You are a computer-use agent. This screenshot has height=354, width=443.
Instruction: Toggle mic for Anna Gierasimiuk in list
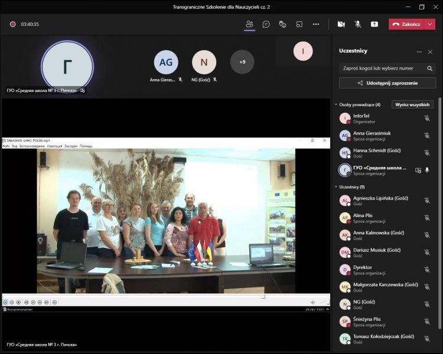(427, 135)
